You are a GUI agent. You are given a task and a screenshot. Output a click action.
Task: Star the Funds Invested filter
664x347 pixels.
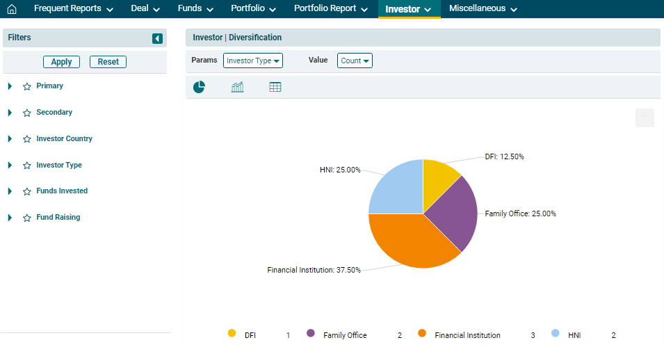point(27,191)
